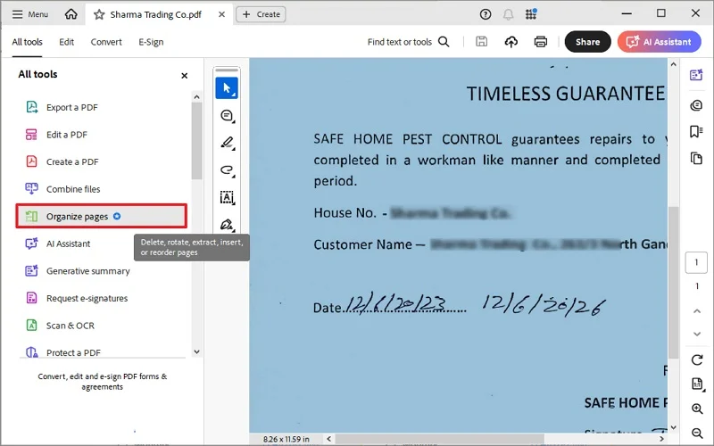Image resolution: width=714 pixels, height=446 pixels.
Task: Switch to the Edit tab
Action: (x=66, y=42)
